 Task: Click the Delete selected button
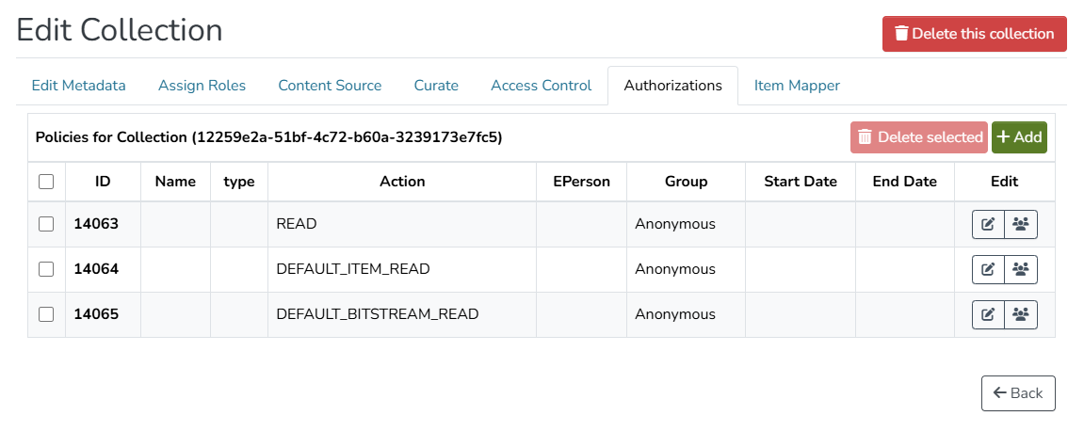click(919, 137)
